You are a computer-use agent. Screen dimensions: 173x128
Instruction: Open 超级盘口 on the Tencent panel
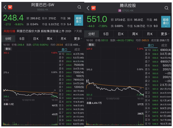click(x=166, y=22)
